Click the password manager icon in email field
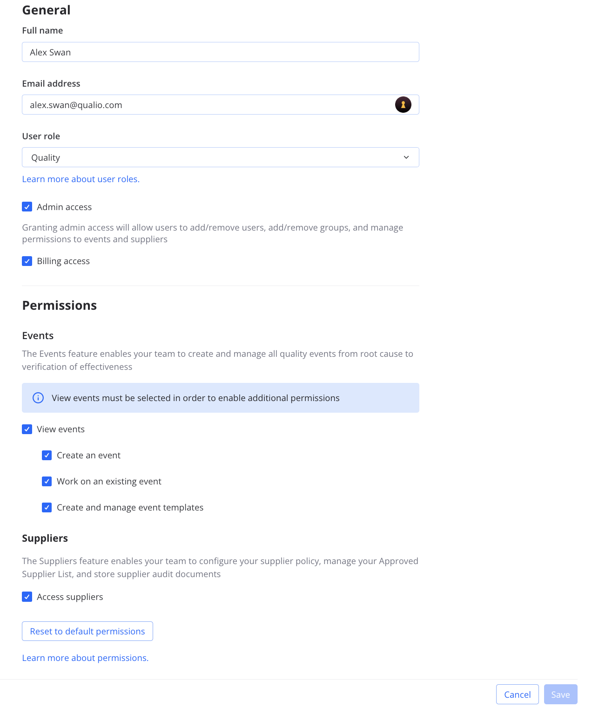The width and height of the screenshot is (592, 708). click(x=403, y=105)
